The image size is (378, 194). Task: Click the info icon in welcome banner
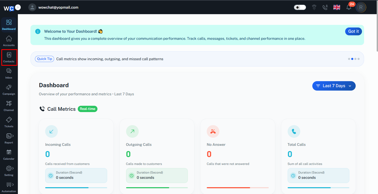coord(38,31)
